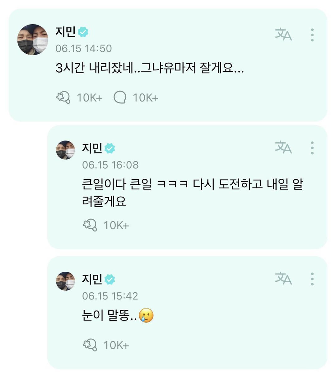This screenshot has height=372, width=336.
Task: Cheer the 16:08 reply
Action: tap(90, 225)
